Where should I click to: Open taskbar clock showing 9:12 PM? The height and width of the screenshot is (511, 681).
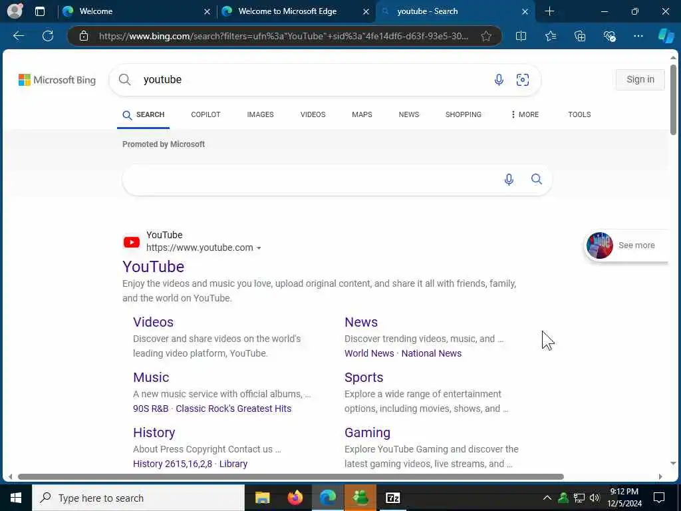click(x=624, y=498)
